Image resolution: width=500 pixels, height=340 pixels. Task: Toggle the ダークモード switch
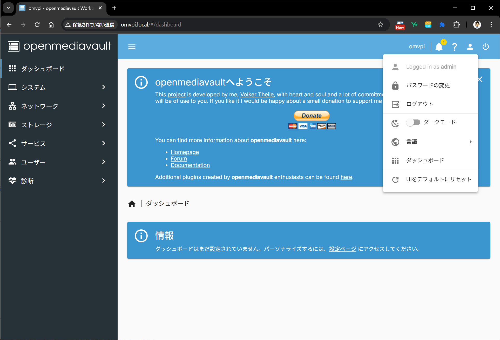[413, 122]
